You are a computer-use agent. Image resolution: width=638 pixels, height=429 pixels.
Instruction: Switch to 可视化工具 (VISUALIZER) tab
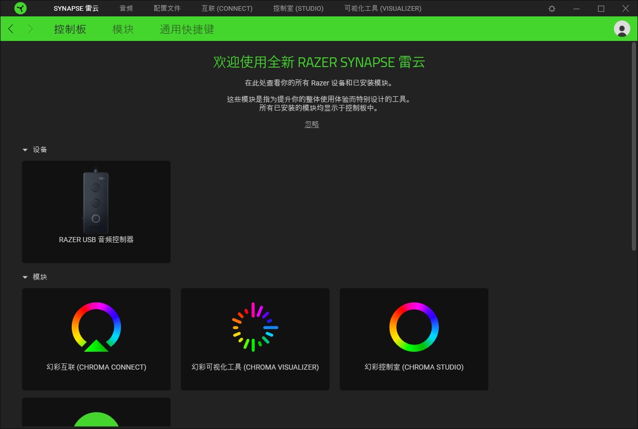point(383,9)
